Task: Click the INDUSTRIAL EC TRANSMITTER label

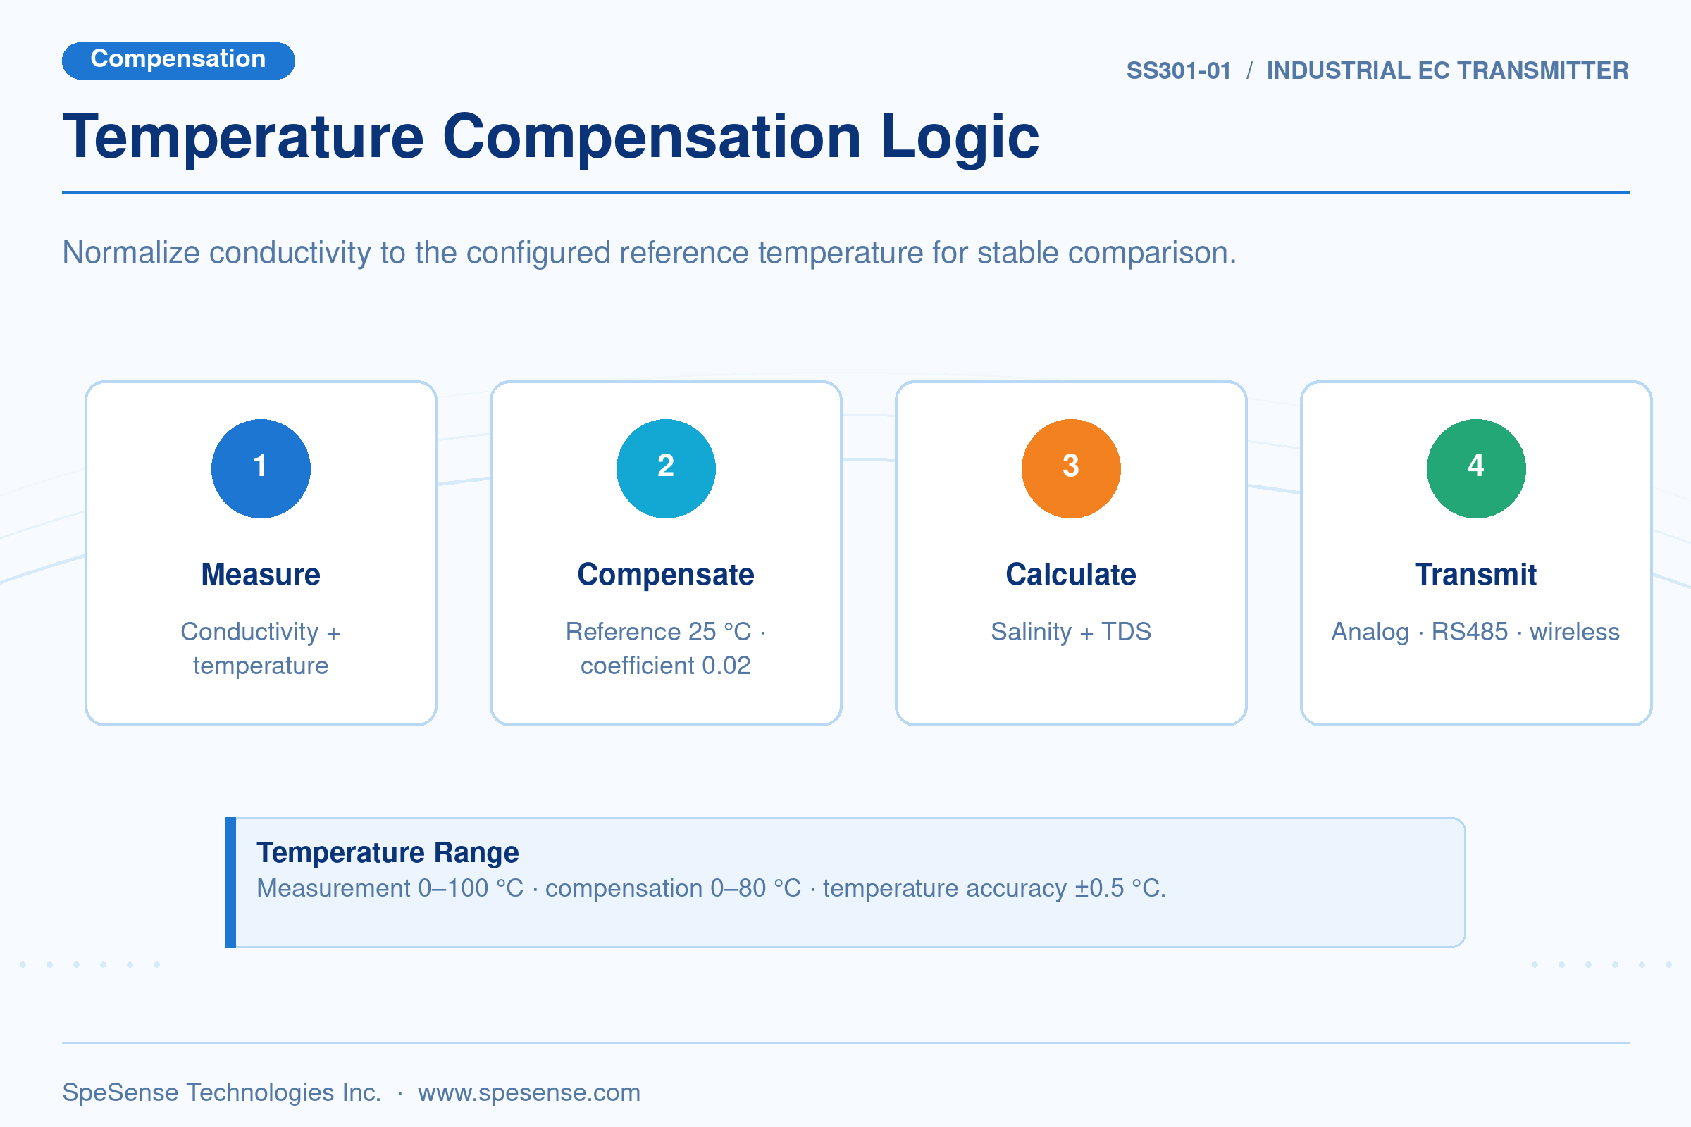Action: tap(1447, 70)
